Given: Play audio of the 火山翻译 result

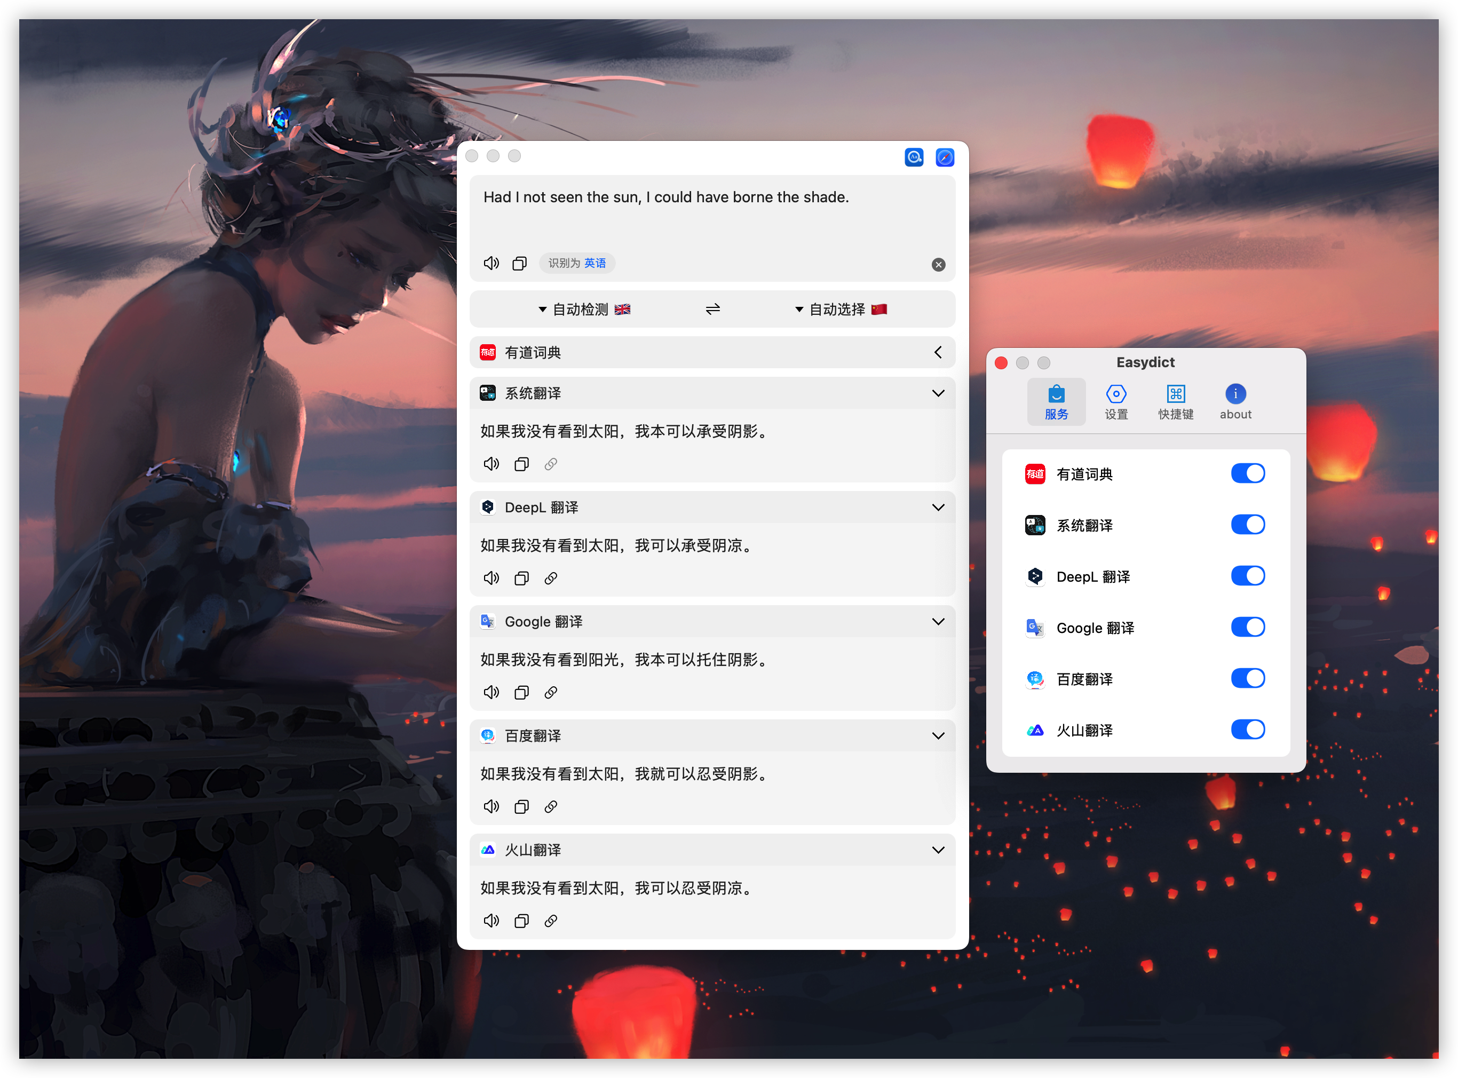Looking at the screenshot, I should point(491,921).
